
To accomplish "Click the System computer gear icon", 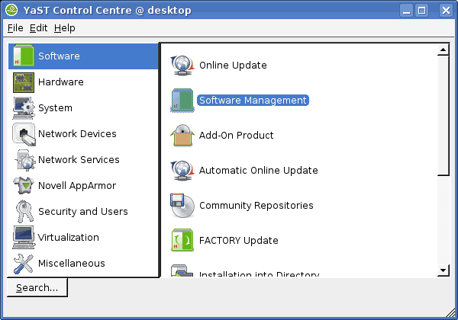I will (24, 108).
